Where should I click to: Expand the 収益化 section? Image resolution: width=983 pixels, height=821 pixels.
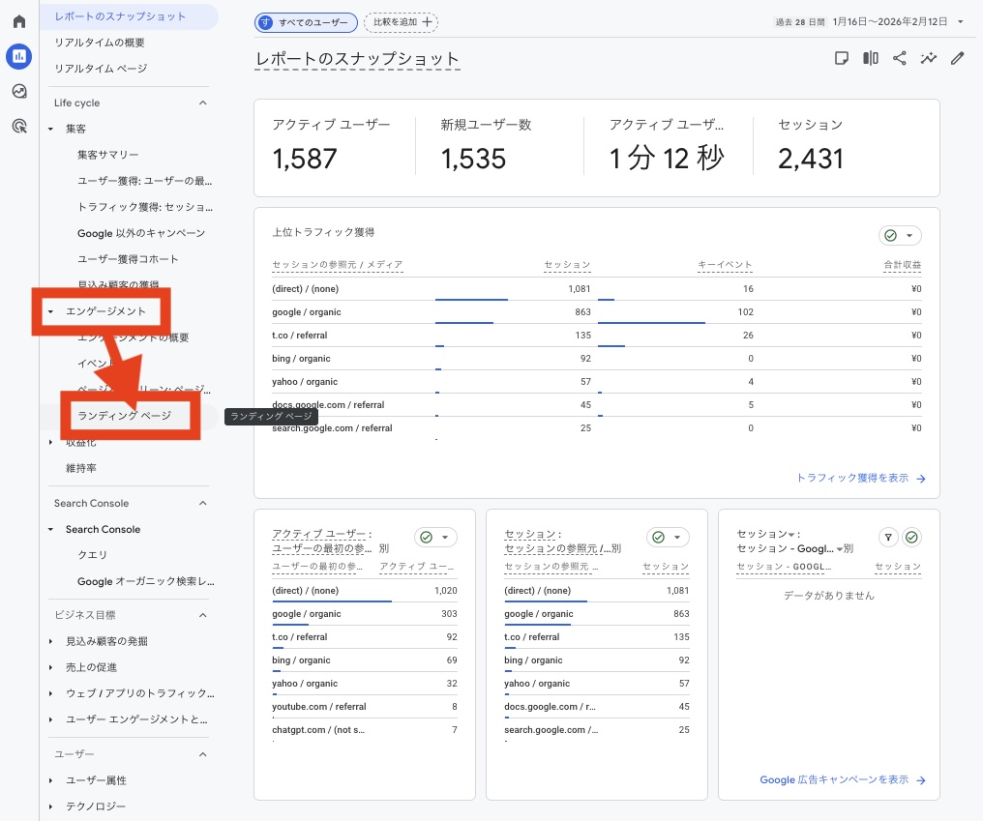[82, 442]
